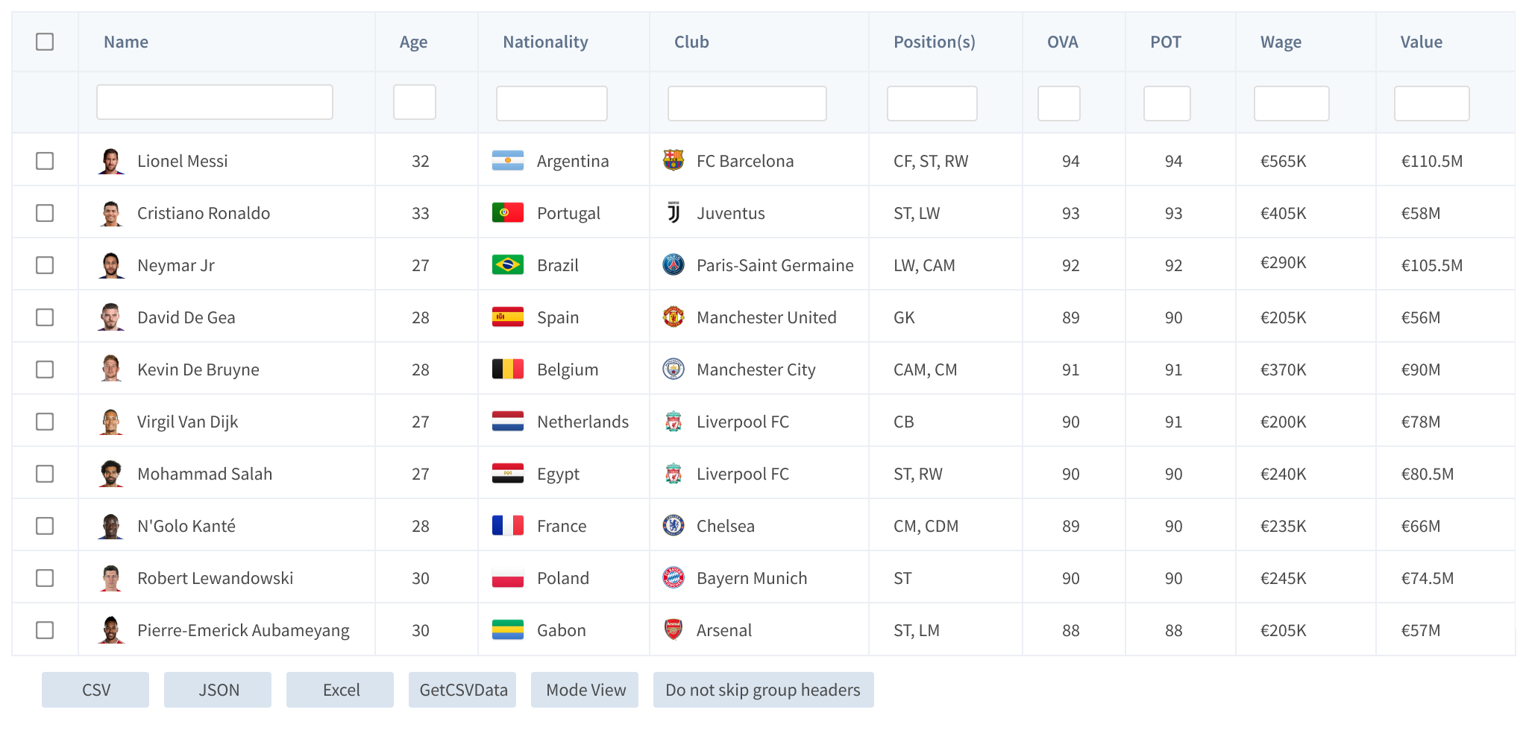Click the Arsenal club crest icon
The height and width of the screenshot is (730, 1526).
click(673, 629)
